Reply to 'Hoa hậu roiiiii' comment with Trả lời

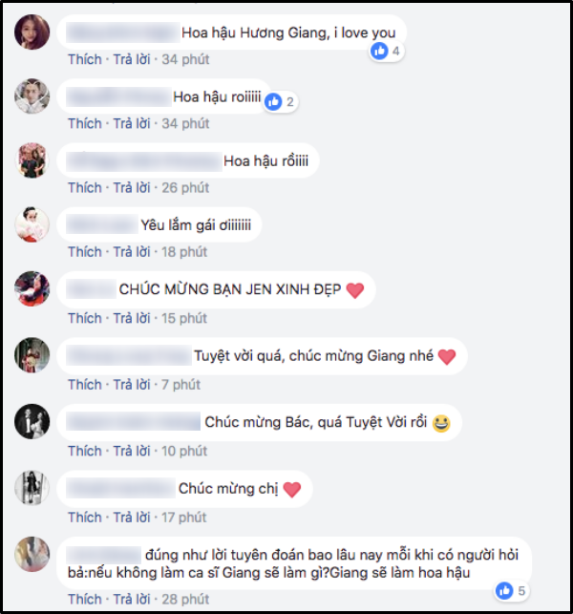(x=132, y=124)
